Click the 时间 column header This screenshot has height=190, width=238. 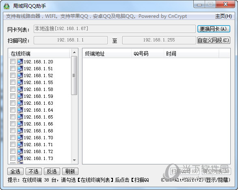click(x=191, y=54)
